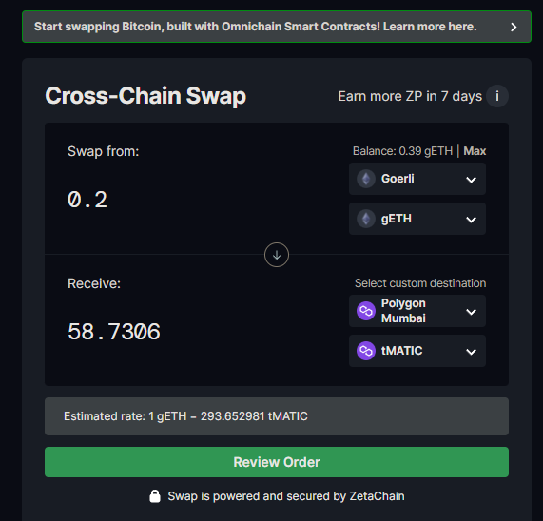543x521 pixels.
Task: Open Select custom destination link
Action: point(420,283)
